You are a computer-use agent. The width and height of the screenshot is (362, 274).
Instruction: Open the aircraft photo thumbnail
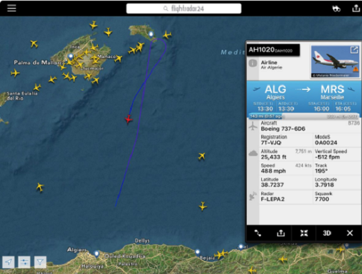(x=335, y=62)
